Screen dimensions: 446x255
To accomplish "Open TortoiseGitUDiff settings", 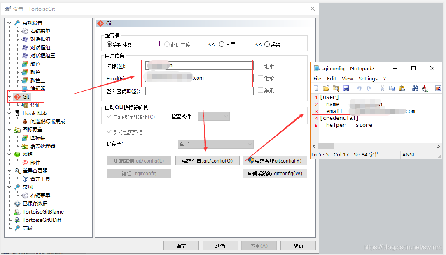I will (42, 220).
